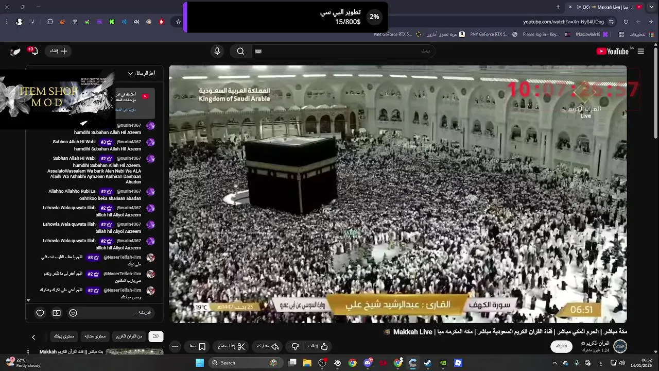Open YouTube notifications bell

[33, 51]
